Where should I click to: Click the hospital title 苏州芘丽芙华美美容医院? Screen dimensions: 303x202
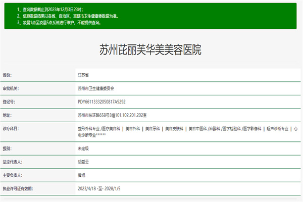pyautogui.click(x=150, y=49)
